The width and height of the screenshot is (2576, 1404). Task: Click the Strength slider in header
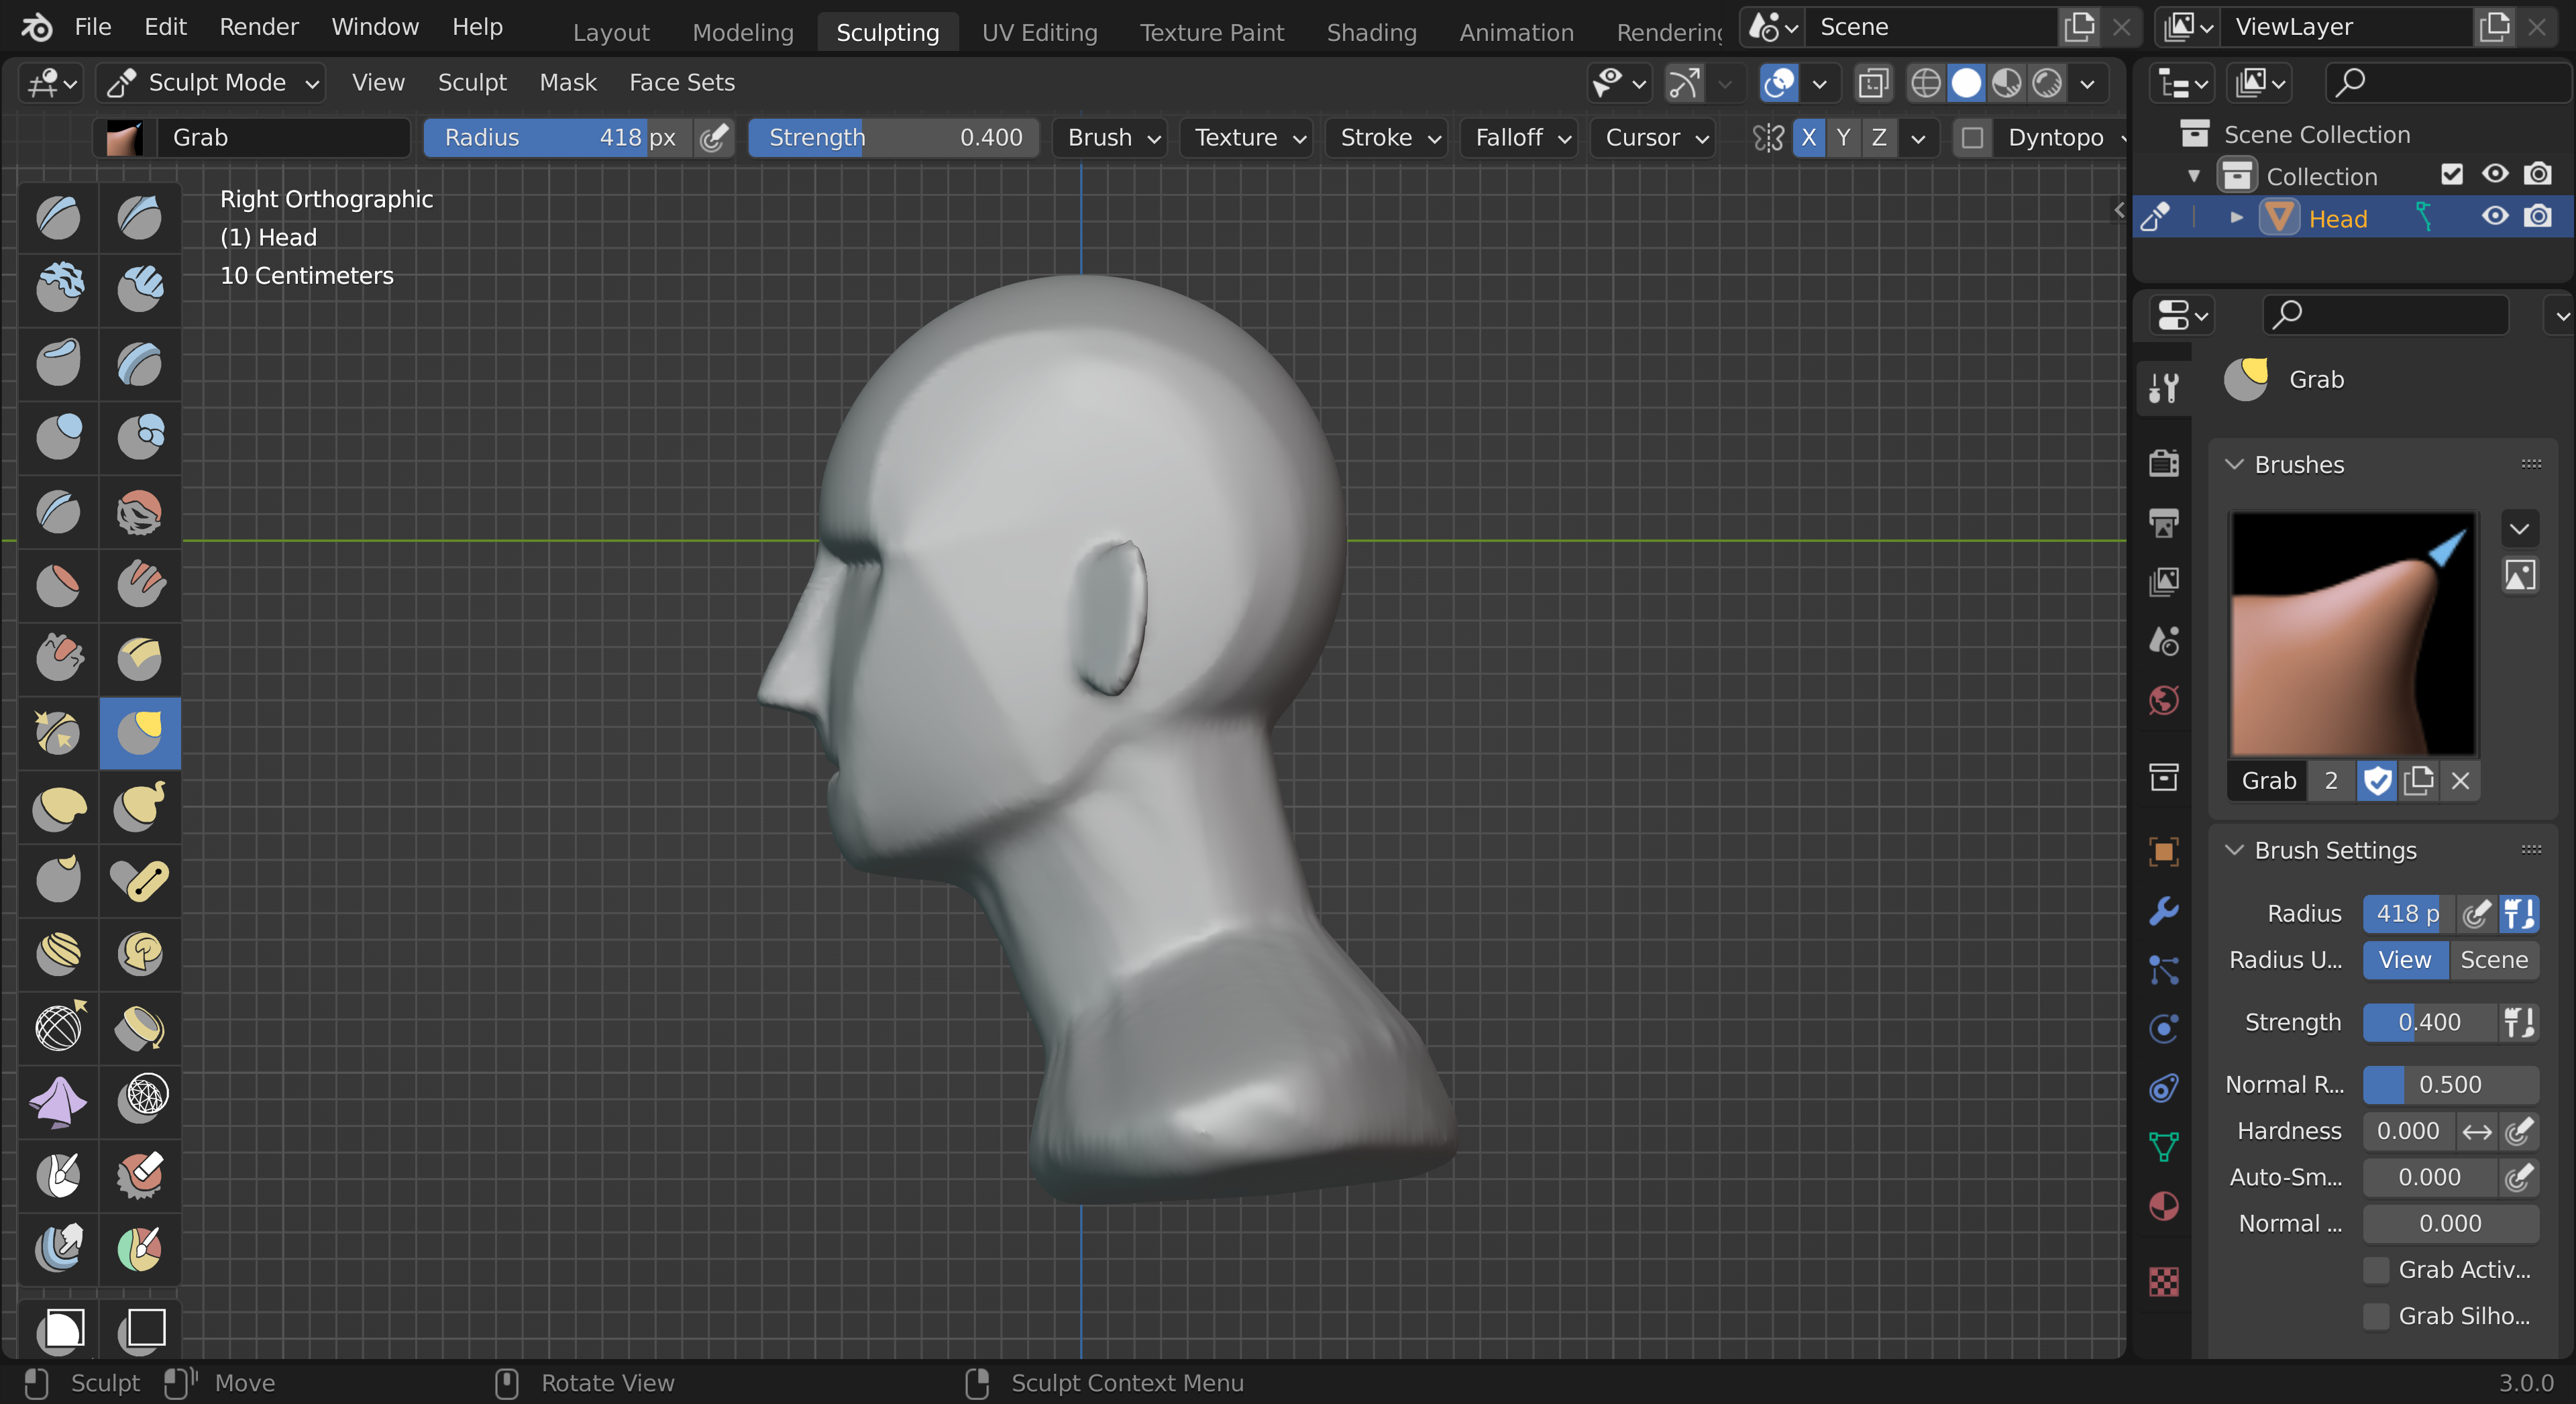pyautogui.click(x=893, y=138)
